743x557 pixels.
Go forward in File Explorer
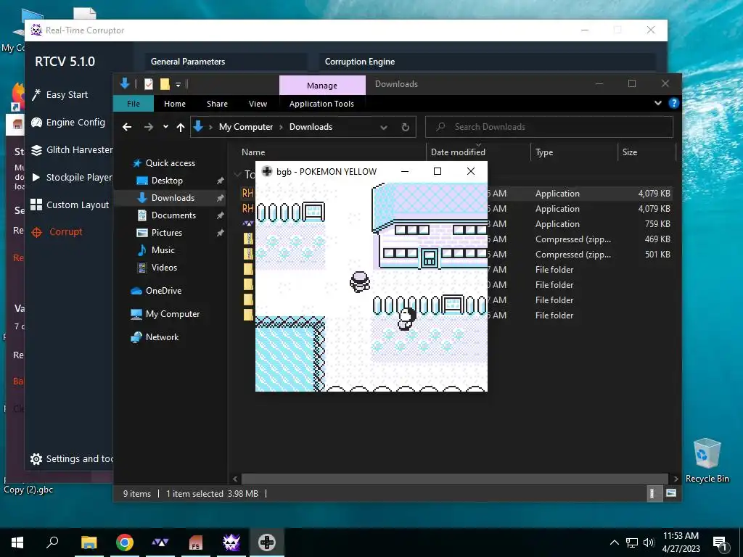tap(149, 127)
